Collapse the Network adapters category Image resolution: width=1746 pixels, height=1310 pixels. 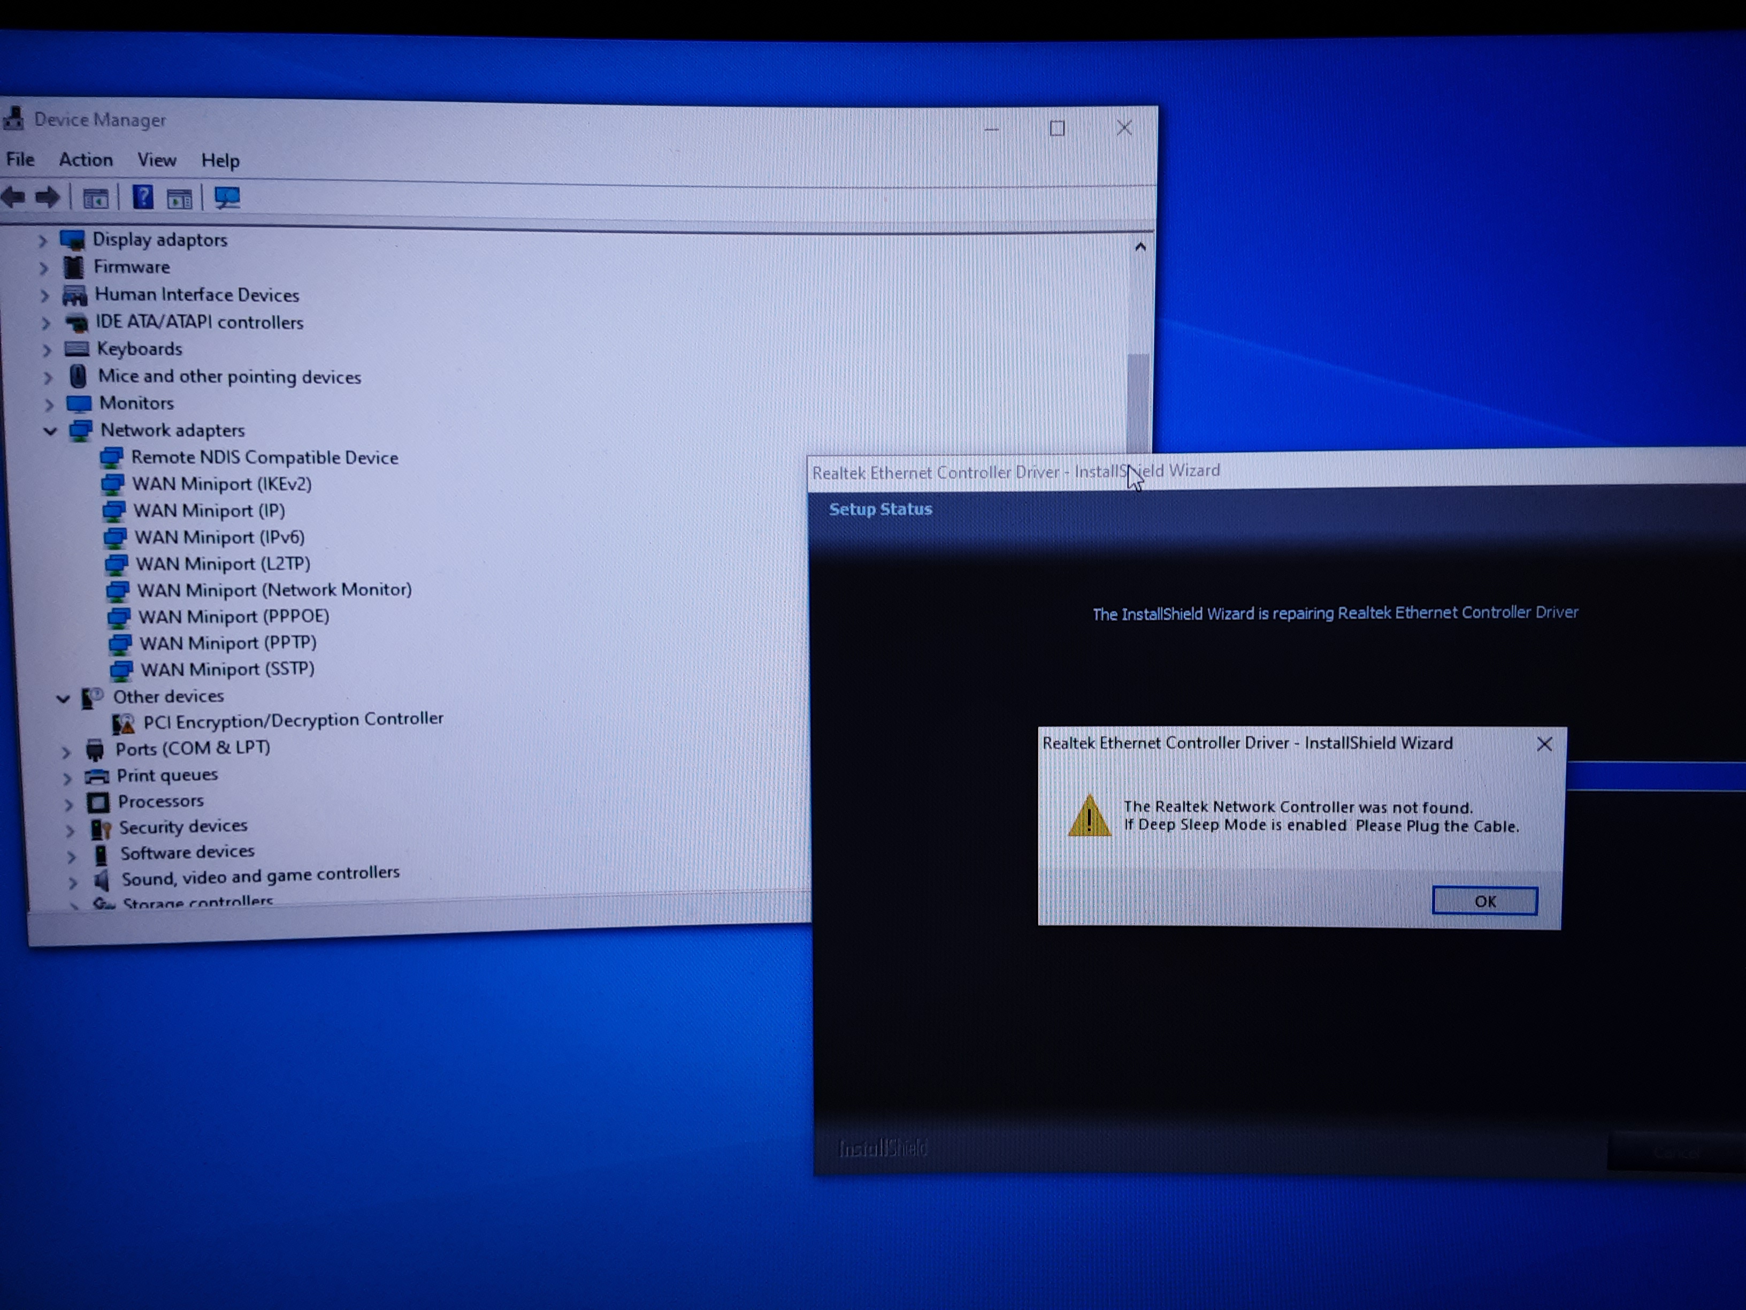pos(50,431)
